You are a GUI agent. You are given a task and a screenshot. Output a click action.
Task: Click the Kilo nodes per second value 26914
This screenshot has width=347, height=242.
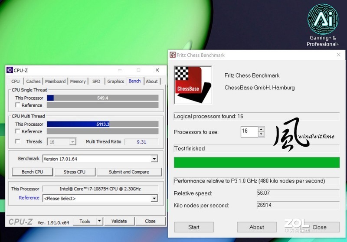pyautogui.click(x=298, y=205)
